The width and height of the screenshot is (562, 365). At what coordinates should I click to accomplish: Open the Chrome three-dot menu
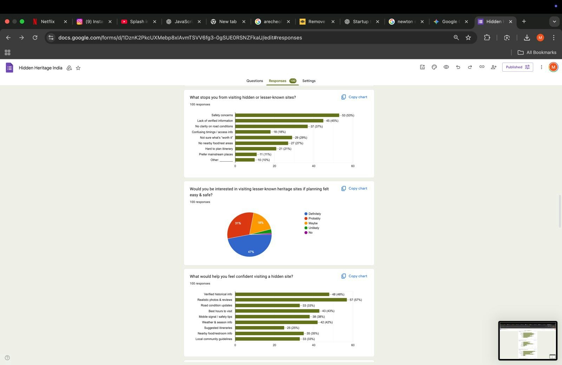pos(554,38)
